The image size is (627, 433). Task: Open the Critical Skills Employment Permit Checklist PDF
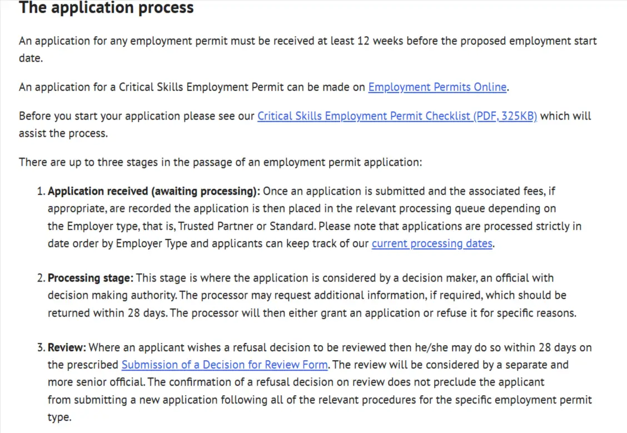(x=397, y=116)
